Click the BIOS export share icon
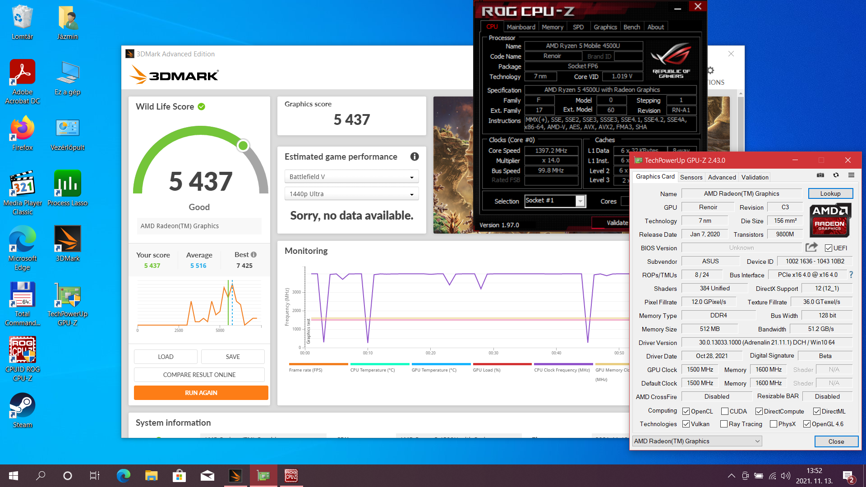This screenshot has width=866, height=487. pyautogui.click(x=811, y=247)
